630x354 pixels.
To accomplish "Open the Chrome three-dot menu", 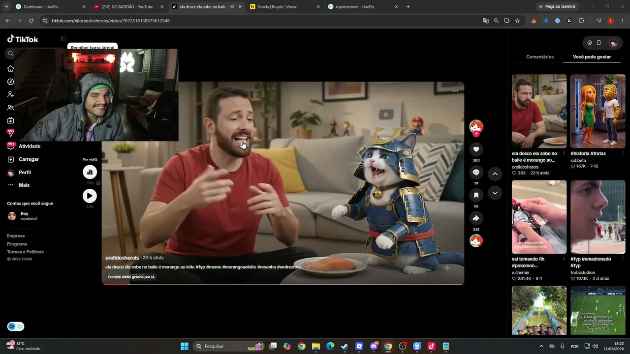I will click(623, 21).
